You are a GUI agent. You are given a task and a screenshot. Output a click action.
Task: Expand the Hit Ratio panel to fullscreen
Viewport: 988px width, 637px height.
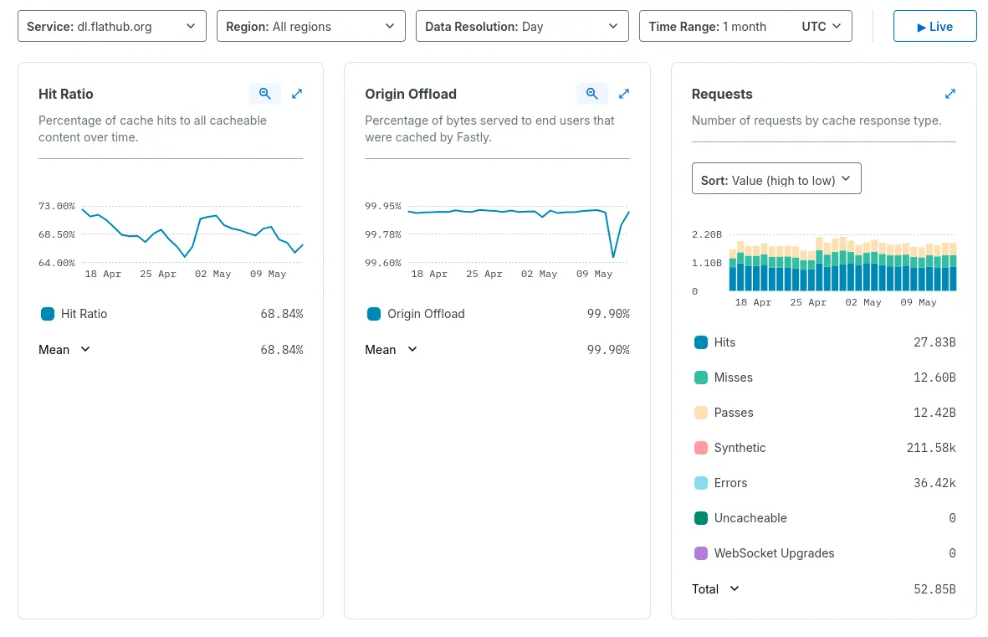pyautogui.click(x=297, y=94)
